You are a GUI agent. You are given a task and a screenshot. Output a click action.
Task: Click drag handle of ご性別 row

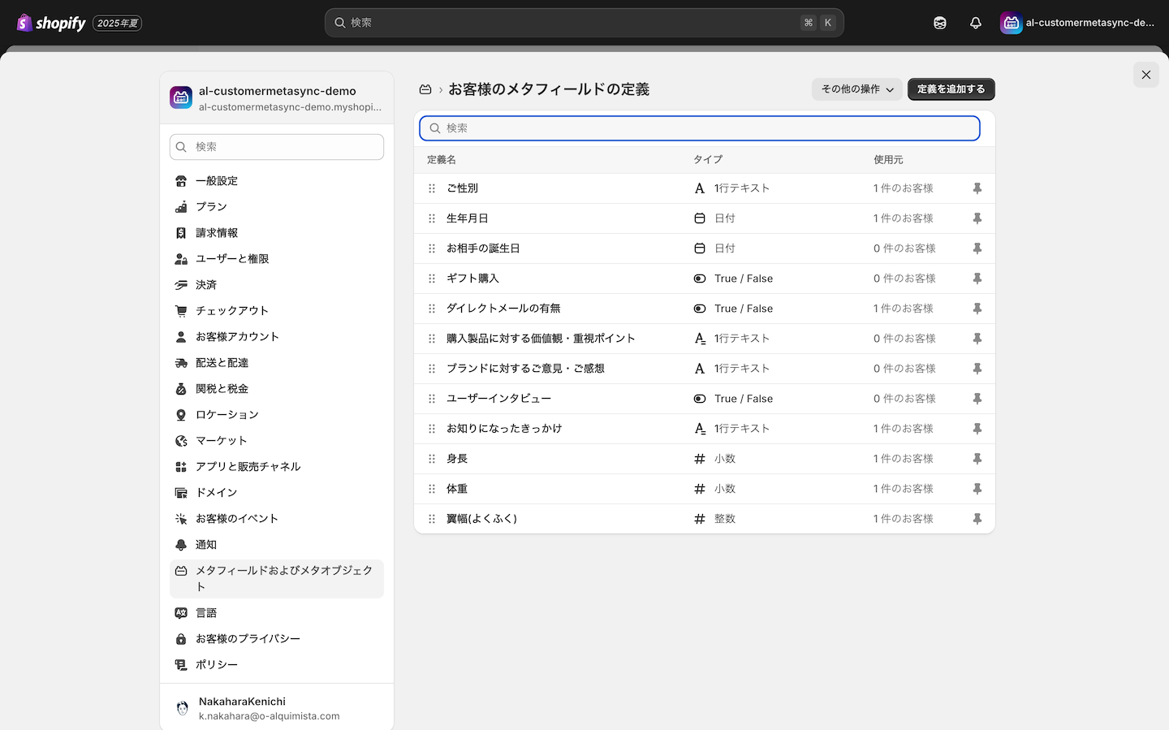(432, 188)
